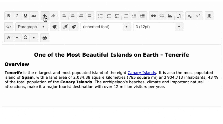The image size is (223, 124).
Task: Click the subscript icon
Action: point(189,16)
